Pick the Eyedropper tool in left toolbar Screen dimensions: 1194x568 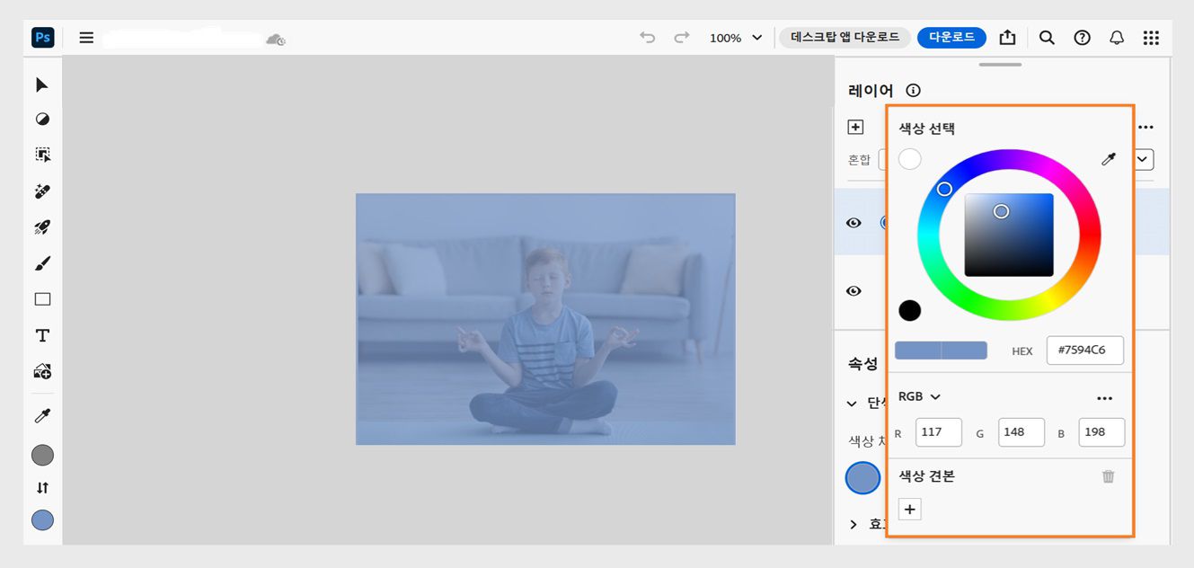(42, 416)
